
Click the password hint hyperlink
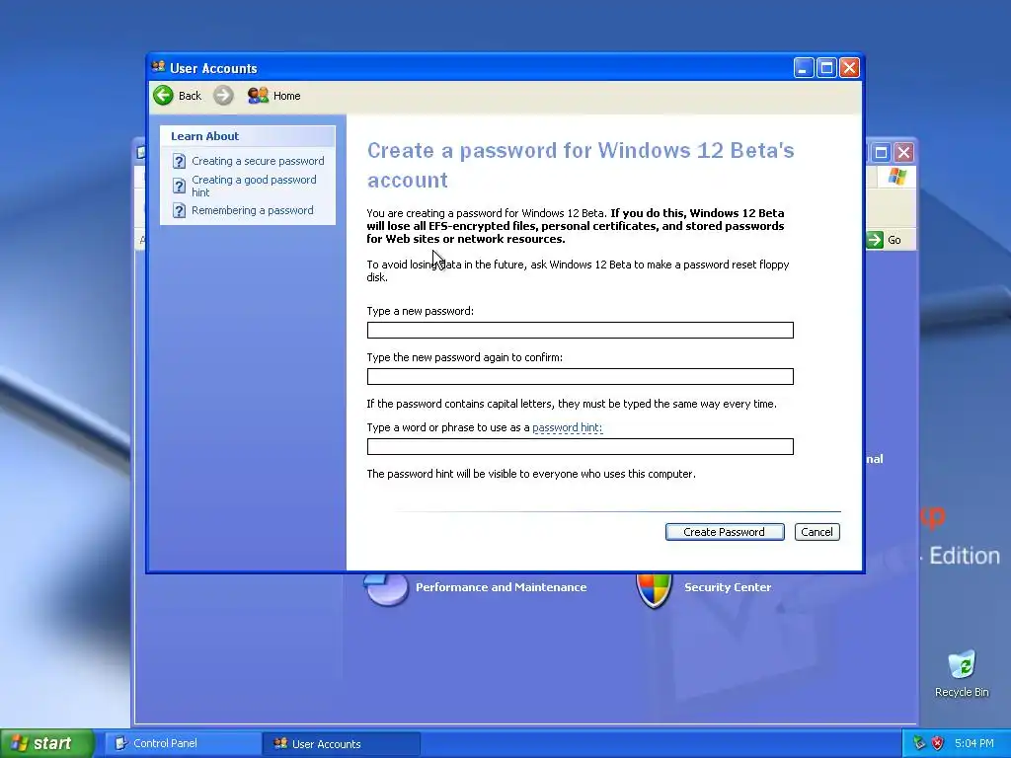point(567,427)
